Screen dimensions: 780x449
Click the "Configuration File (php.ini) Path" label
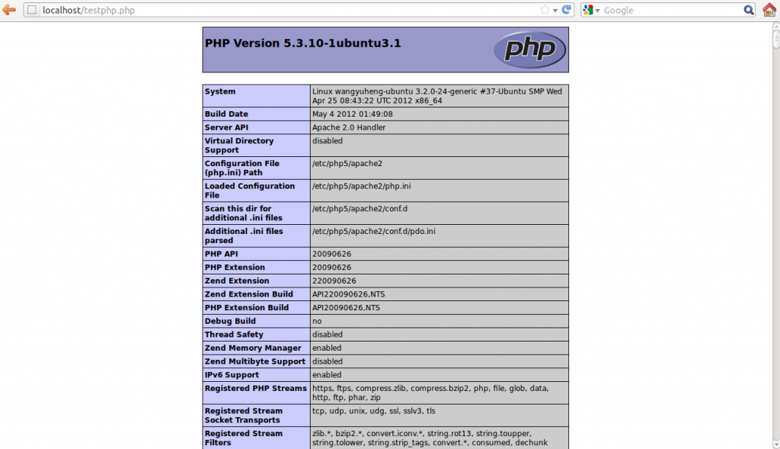pos(241,168)
